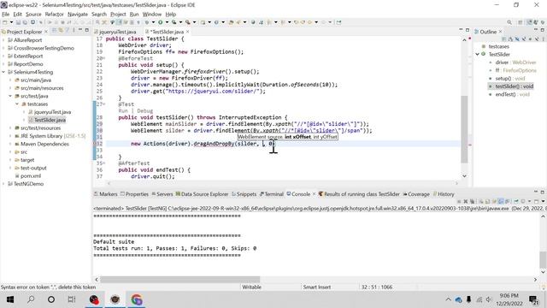This screenshot has width=547, height=308.
Task: Open the Refactor menu
Action: click(54, 15)
